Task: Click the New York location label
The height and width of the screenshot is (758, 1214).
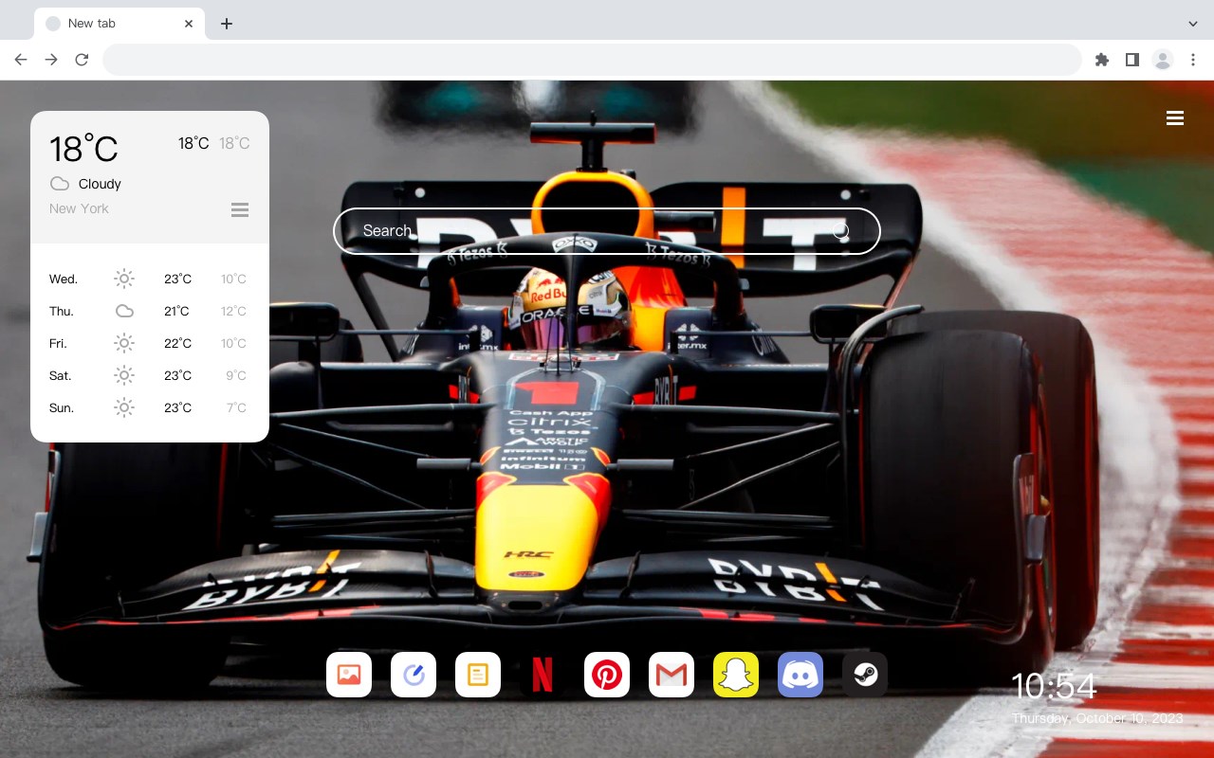Action: point(79,208)
